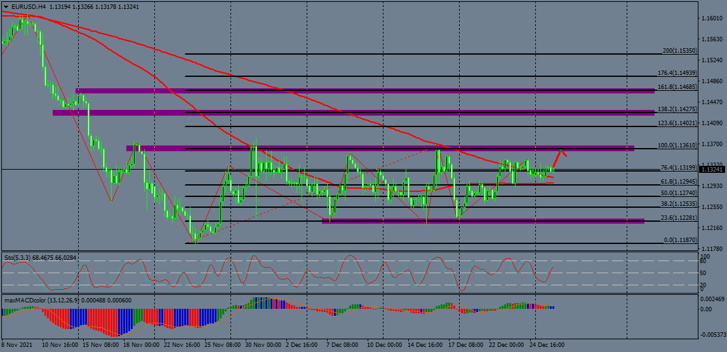
Task: Select the Fibonacci 61.8 (1.12945) level label
Action: [x=678, y=182]
